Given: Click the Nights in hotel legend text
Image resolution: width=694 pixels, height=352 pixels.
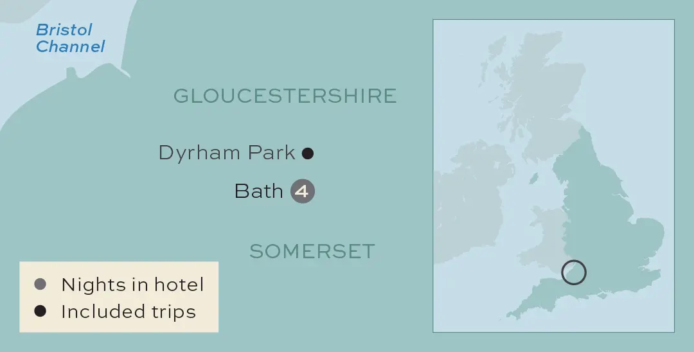Looking at the screenshot, I should coord(132,285).
